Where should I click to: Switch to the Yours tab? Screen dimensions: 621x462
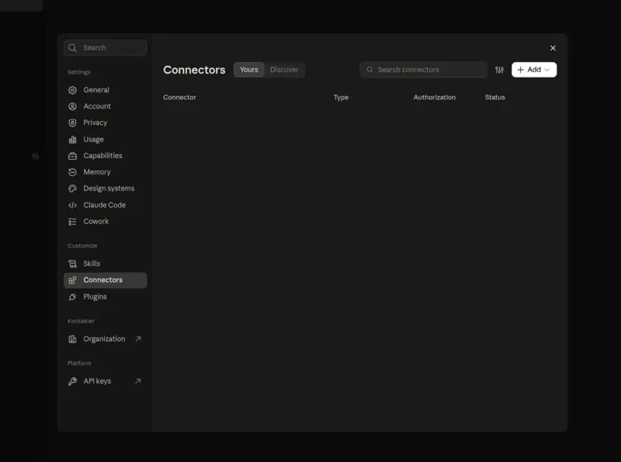tap(248, 70)
